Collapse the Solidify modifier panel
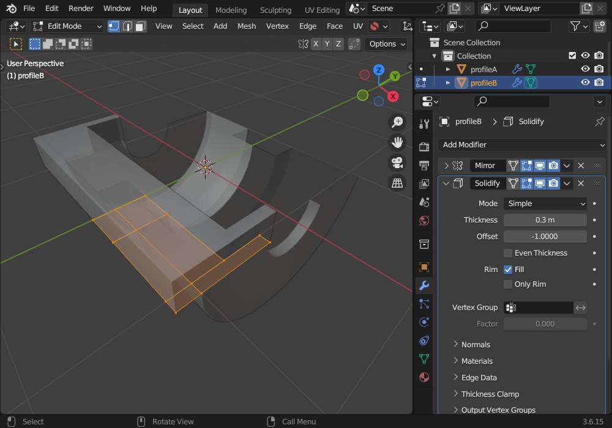 (446, 183)
